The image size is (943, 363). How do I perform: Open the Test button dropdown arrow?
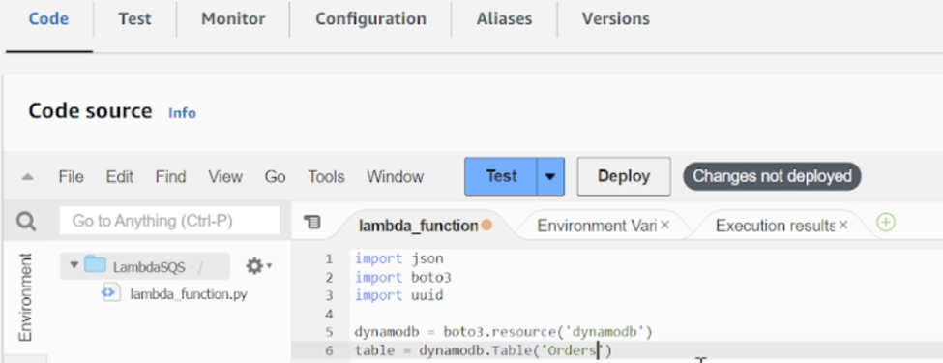tap(550, 176)
